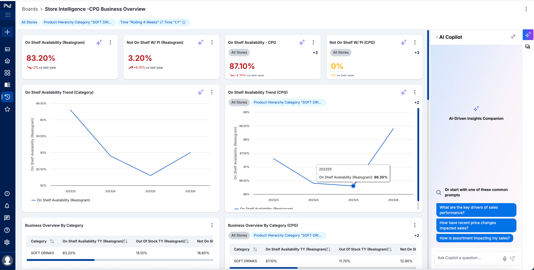Click the send arrow in Copilot input
This screenshot has height=270, width=534.
512,259
